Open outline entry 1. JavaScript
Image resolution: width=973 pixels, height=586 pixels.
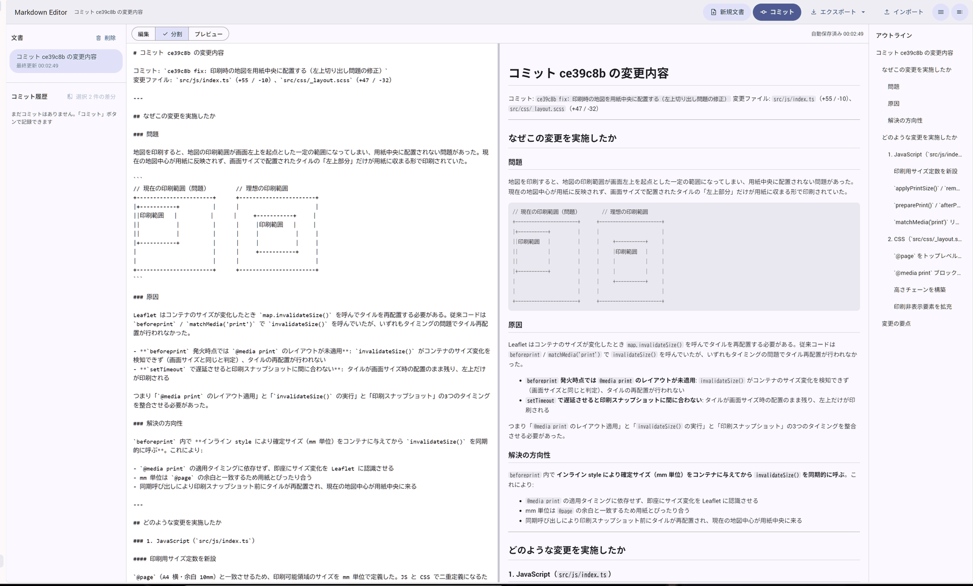(924, 155)
